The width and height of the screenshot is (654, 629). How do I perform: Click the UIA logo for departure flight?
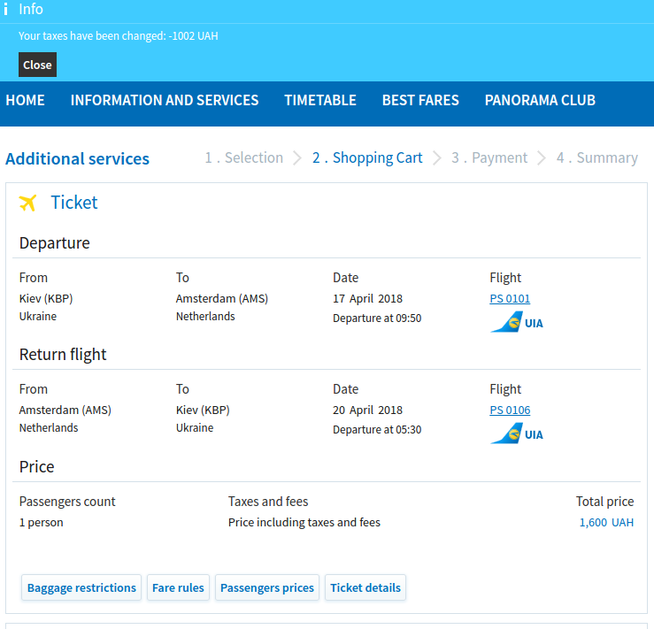pos(517,322)
